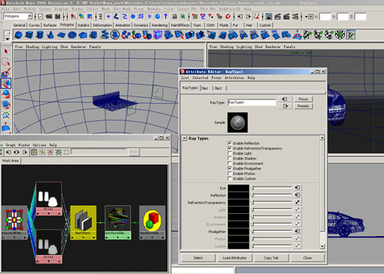Switch to the Rendering shelf tab

(x=159, y=25)
